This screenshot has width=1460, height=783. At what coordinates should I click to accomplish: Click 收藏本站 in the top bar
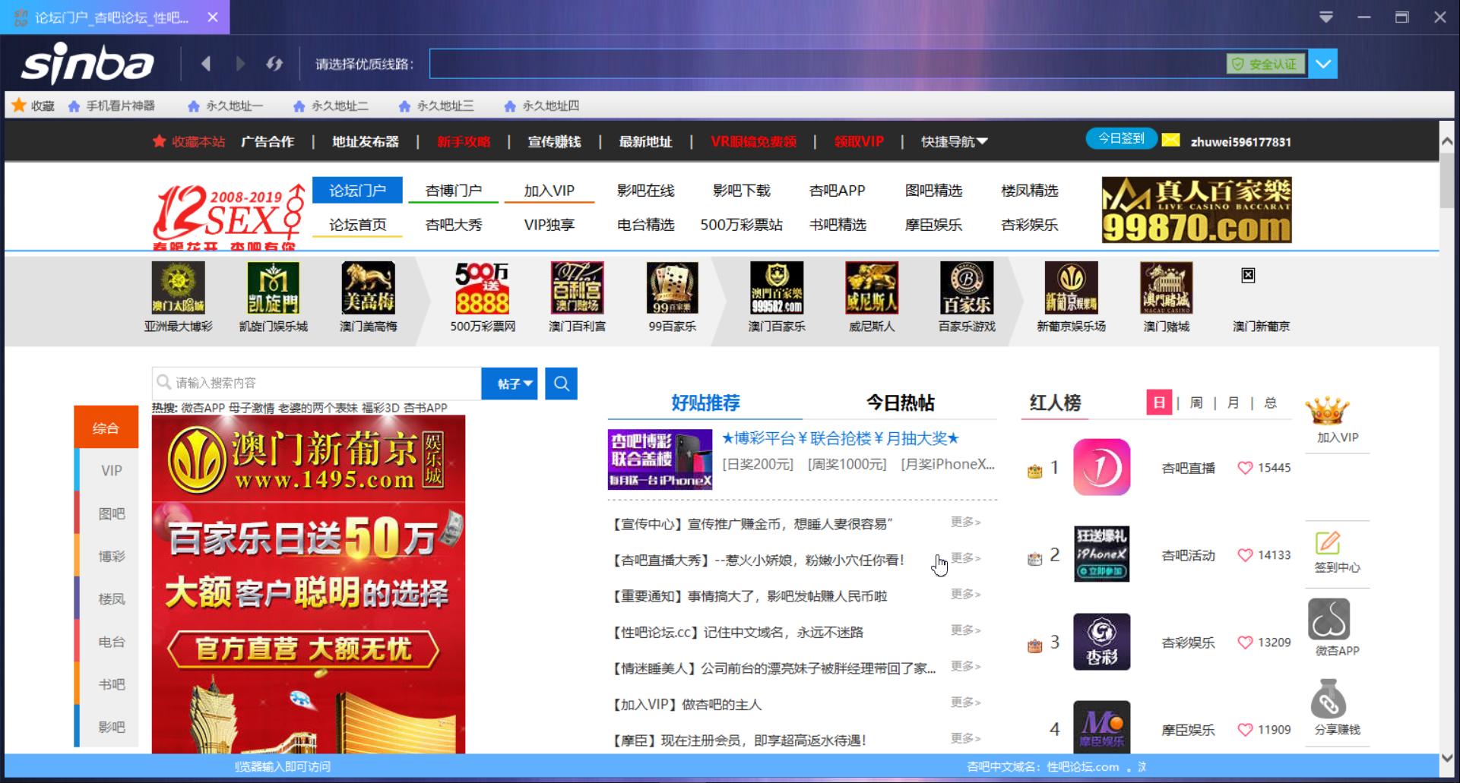189,141
